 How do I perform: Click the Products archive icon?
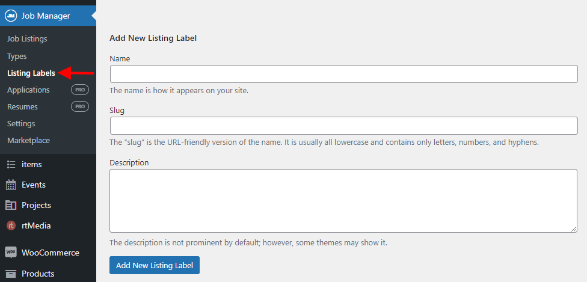(11, 274)
